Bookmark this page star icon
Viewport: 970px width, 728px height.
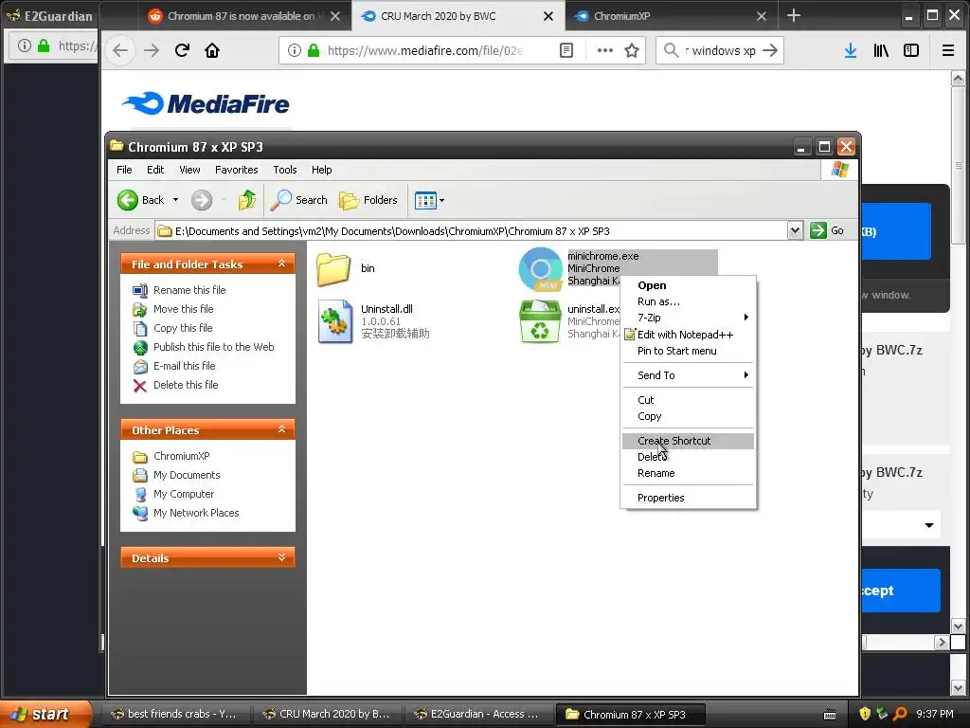pyautogui.click(x=632, y=51)
